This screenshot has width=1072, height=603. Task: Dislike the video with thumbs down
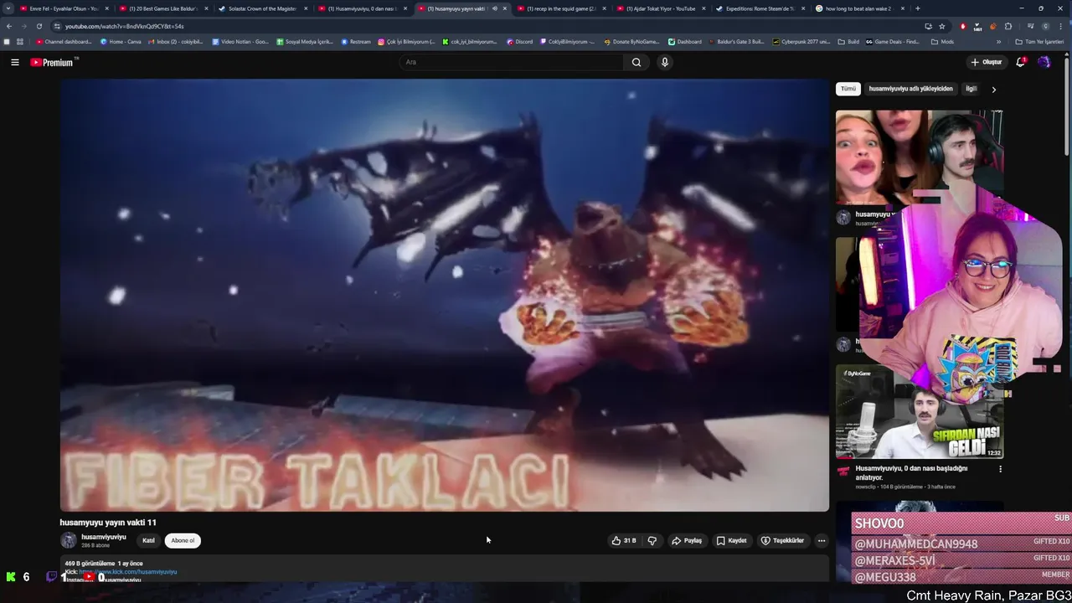(x=652, y=540)
